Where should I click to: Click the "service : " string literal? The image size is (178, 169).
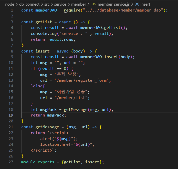[x=73, y=34]
